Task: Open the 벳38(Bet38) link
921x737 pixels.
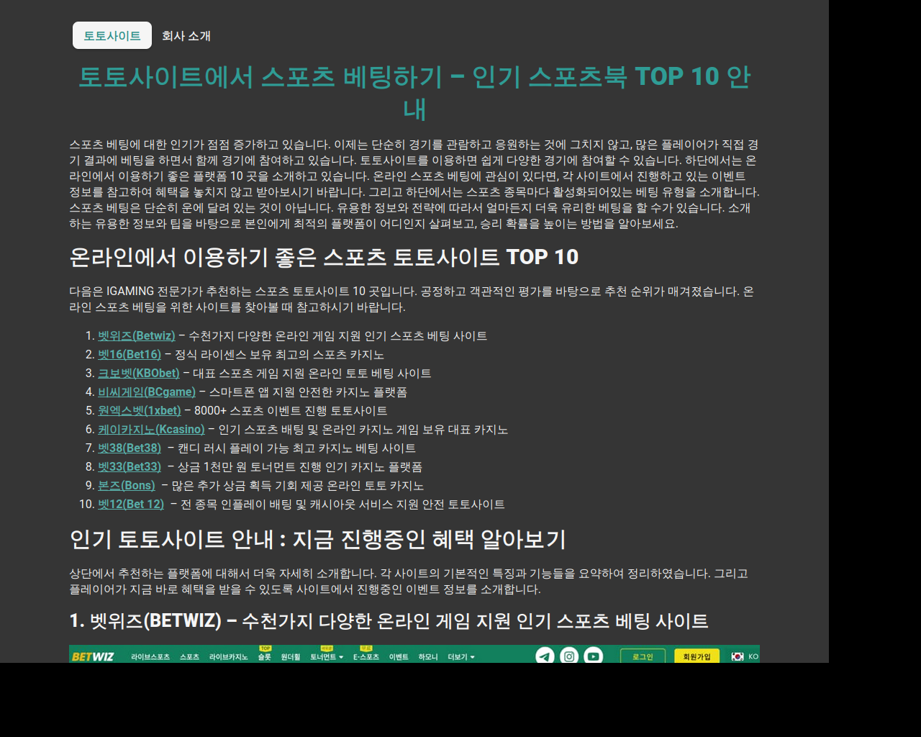Action: tap(130, 448)
